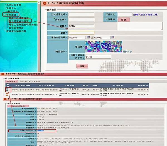Click the 設備種類 text area

click(140, 26)
